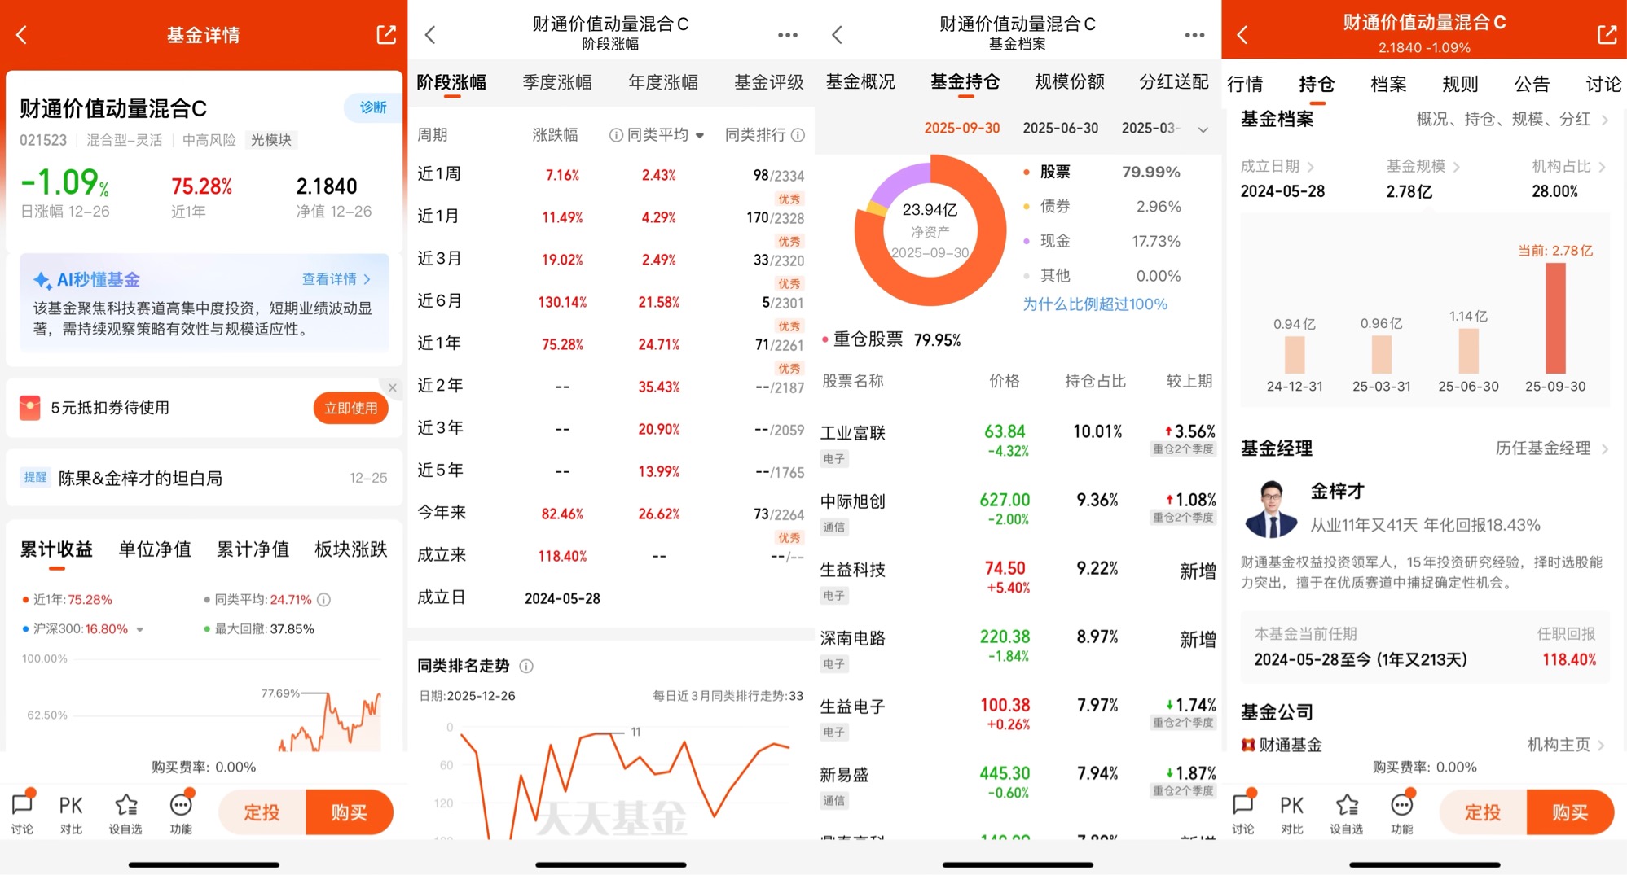Open 陈果&金梓才的坦白局 reminder
1627x875 pixels.
(x=204, y=478)
